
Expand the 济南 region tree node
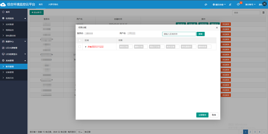click(86, 47)
